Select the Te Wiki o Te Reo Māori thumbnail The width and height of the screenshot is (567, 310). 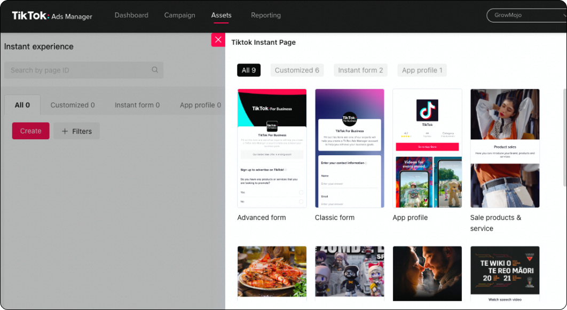[x=505, y=274]
